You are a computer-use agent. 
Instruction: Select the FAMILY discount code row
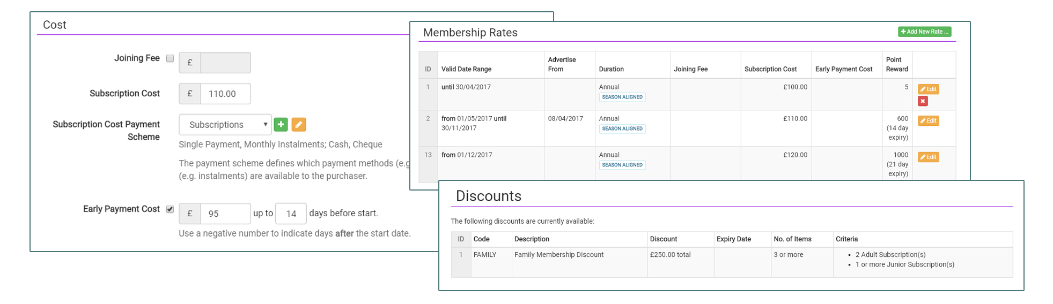click(485, 255)
